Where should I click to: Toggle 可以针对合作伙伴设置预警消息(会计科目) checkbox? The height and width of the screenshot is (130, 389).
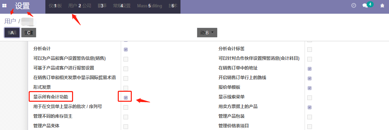coord(309,59)
